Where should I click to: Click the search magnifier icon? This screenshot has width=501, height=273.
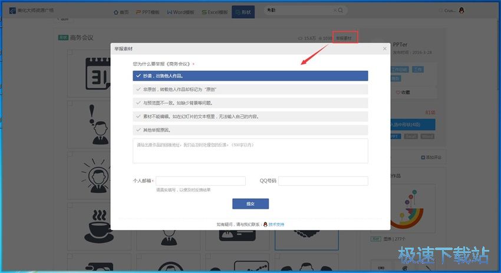[341, 10]
